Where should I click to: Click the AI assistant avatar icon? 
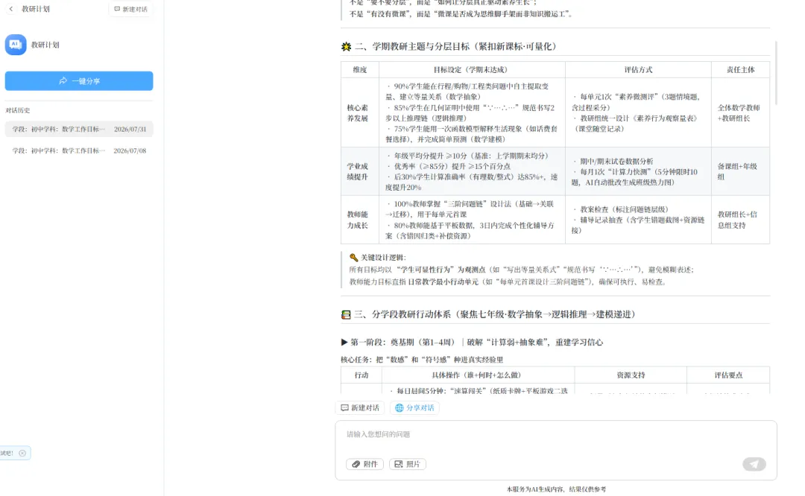coord(16,45)
